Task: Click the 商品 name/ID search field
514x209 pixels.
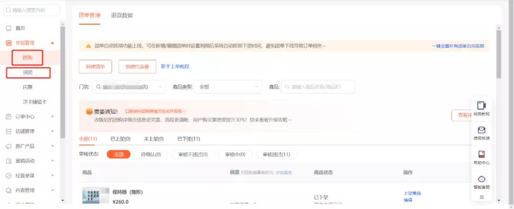Action: pyautogui.click(x=317, y=87)
